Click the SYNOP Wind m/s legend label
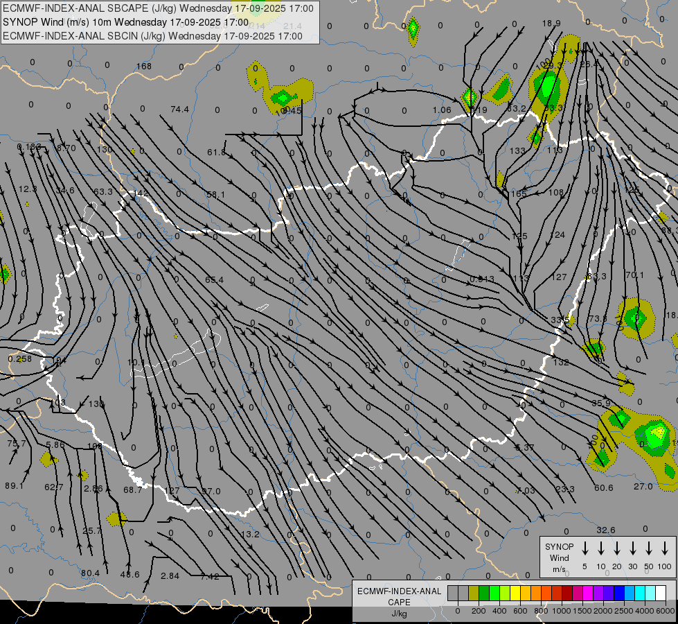 pos(559,557)
